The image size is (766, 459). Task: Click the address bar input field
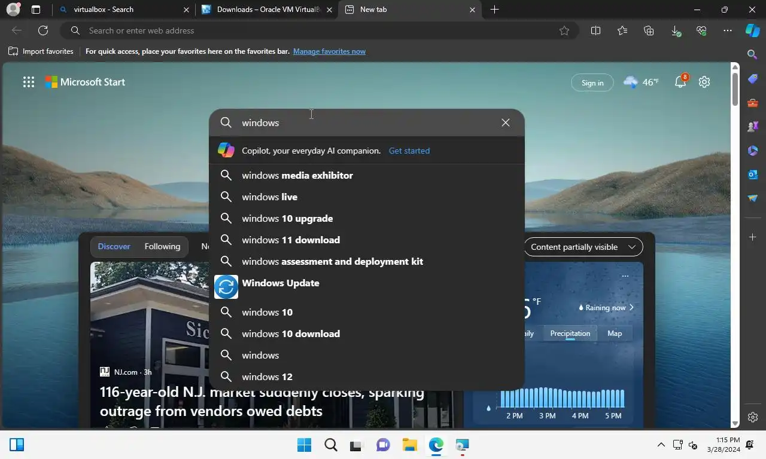coord(320,30)
